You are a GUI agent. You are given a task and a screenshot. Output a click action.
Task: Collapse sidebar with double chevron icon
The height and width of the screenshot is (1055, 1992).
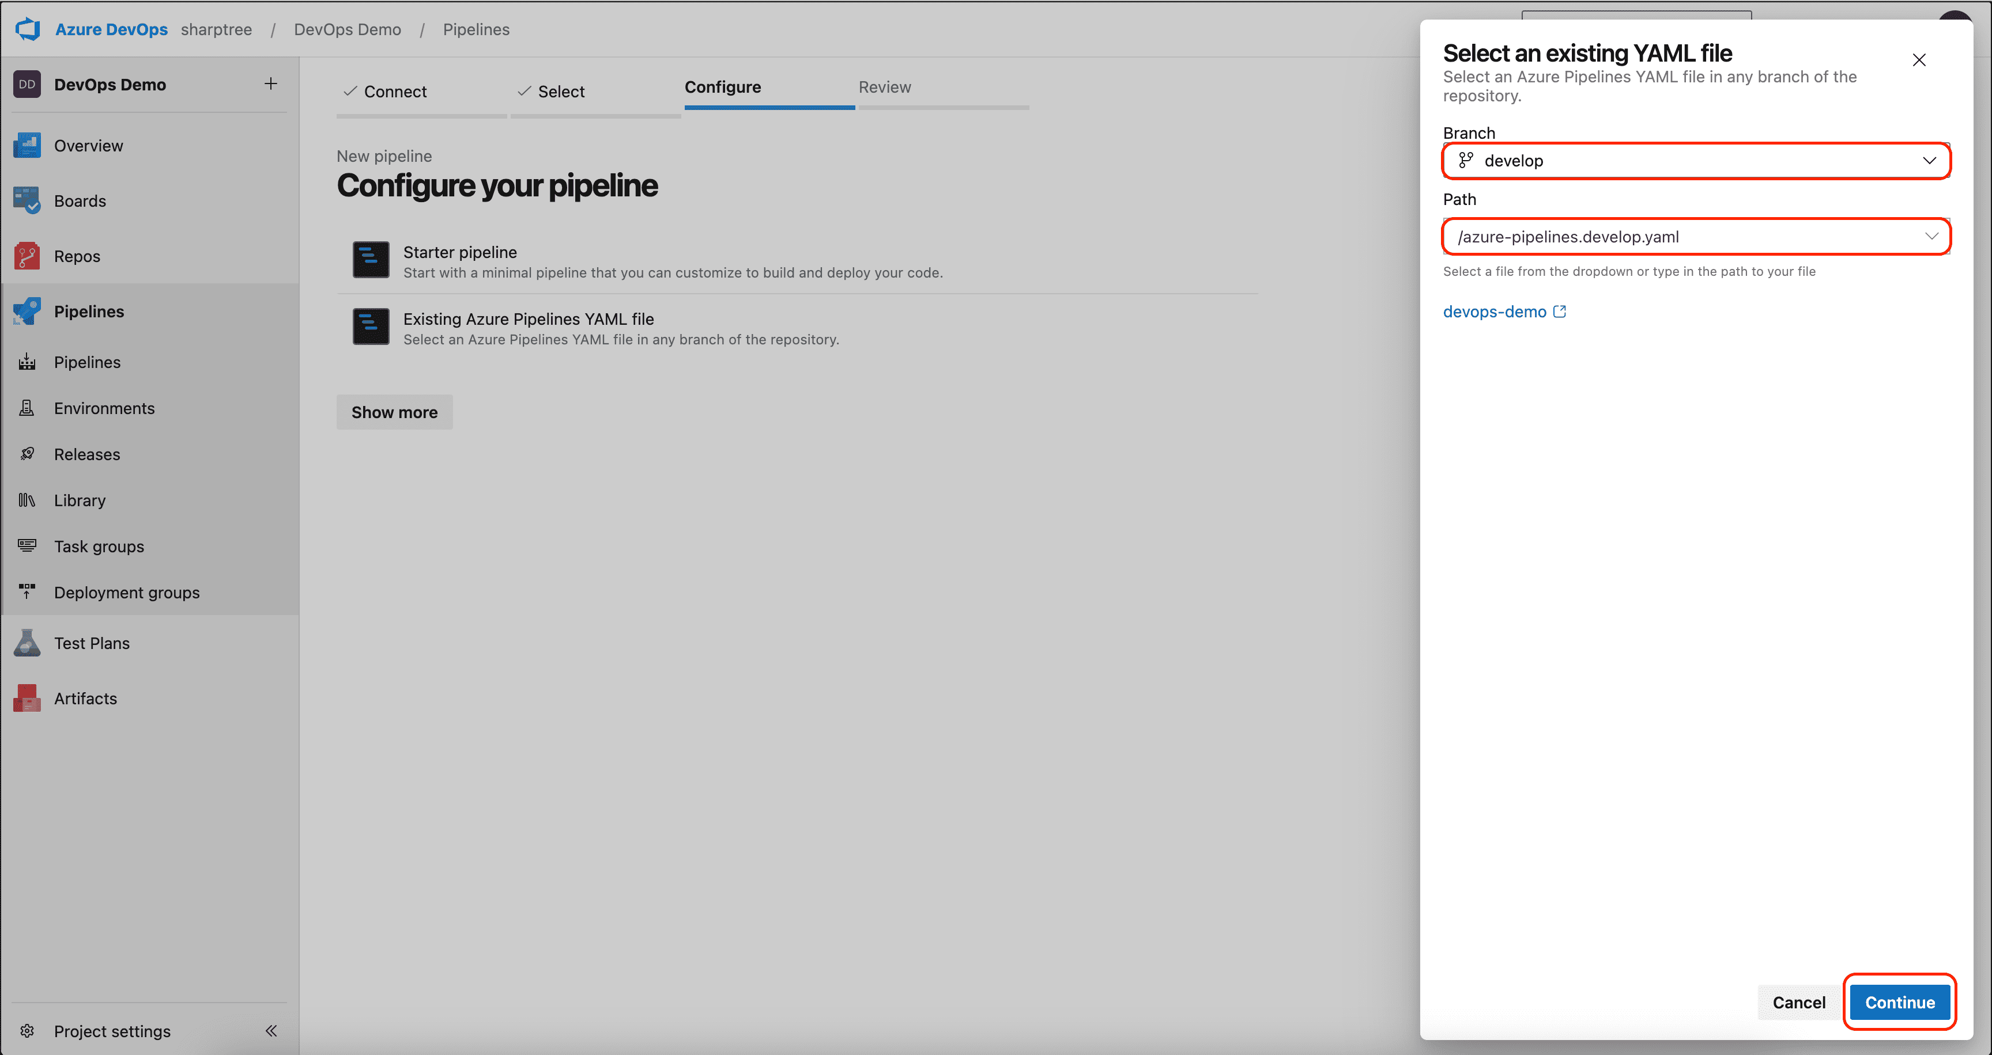click(271, 1031)
